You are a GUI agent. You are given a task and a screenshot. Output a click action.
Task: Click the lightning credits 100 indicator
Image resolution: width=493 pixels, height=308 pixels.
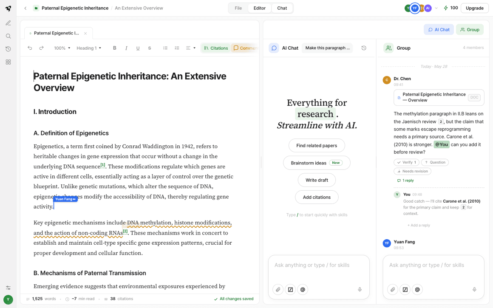[450, 8]
